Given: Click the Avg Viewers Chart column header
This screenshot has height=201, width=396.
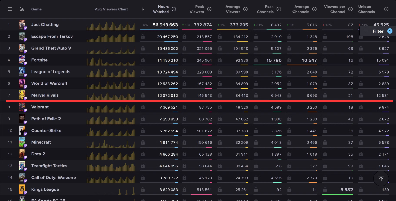Looking at the screenshot, I should tap(111, 9).
